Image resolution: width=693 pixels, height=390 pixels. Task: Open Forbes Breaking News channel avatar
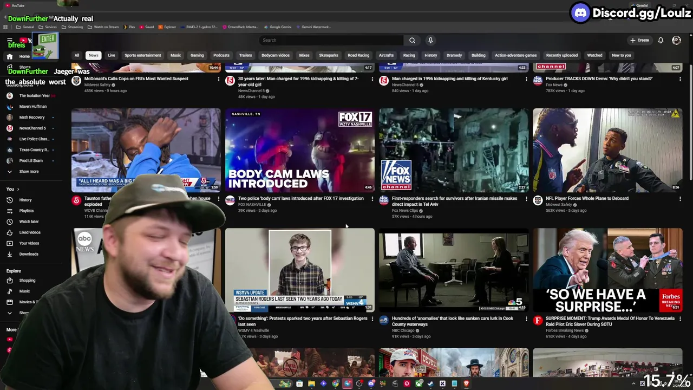point(538,321)
